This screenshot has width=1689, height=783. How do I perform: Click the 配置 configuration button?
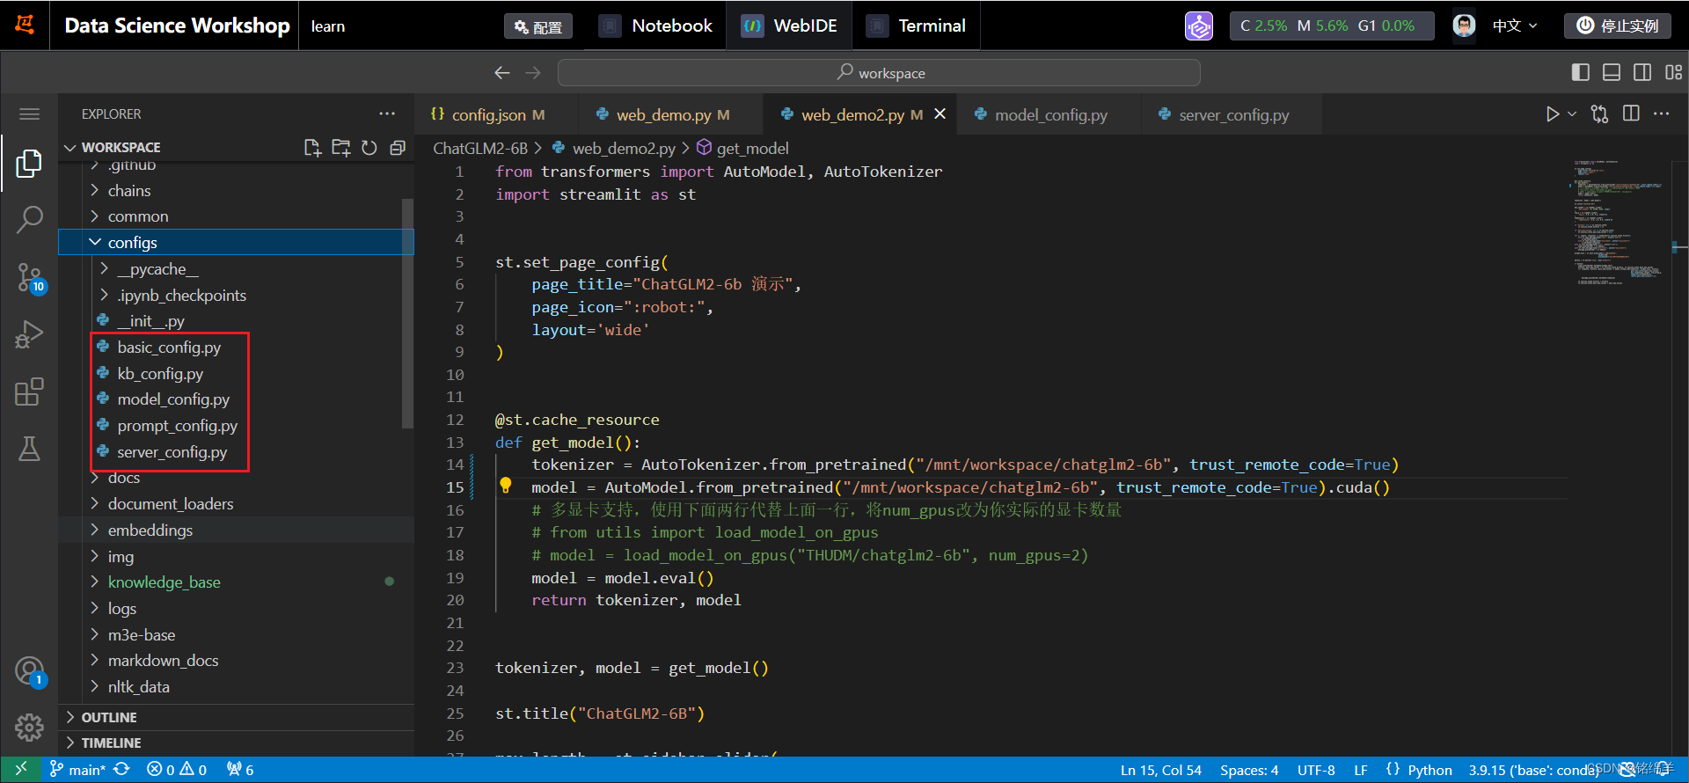538,26
